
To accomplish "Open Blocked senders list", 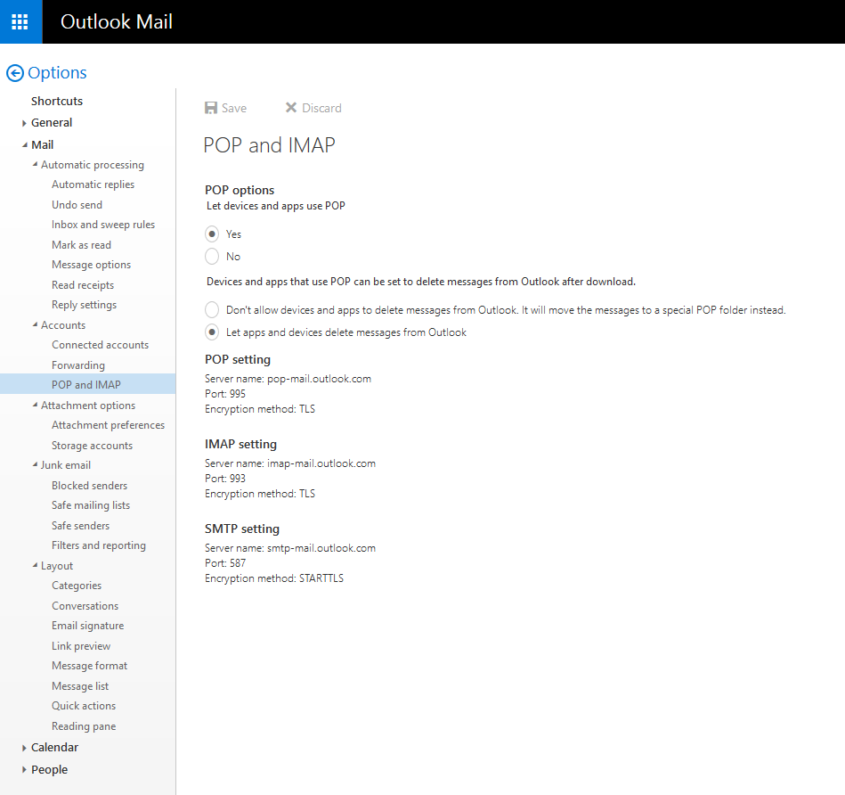I will (x=89, y=486).
